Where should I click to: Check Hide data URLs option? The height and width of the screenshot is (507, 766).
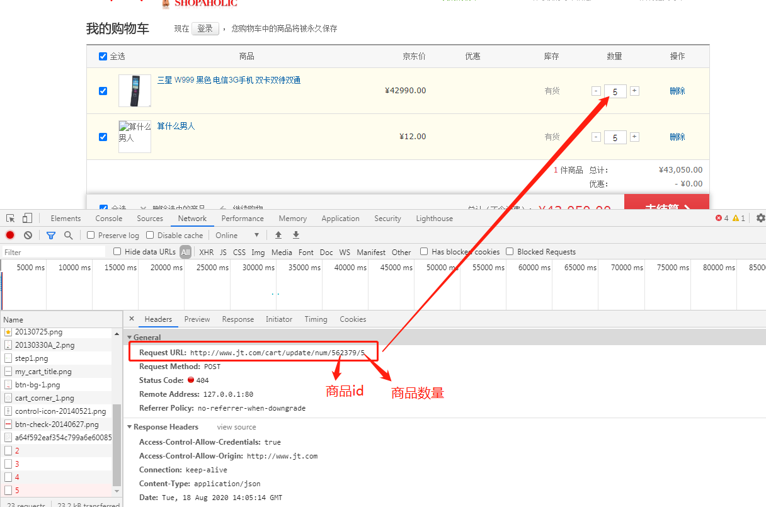coord(117,251)
